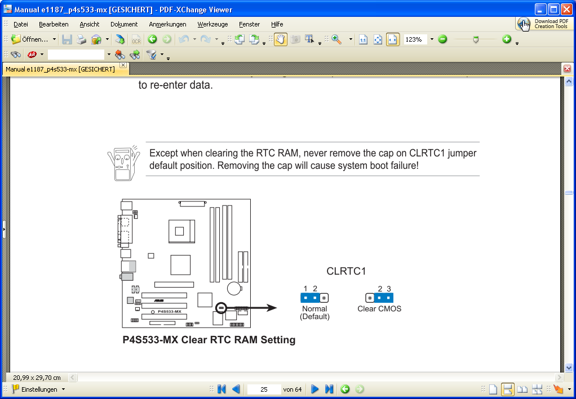This screenshot has width=576, height=399.
Task: Open the Anmerkungen menu
Action: point(167,24)
